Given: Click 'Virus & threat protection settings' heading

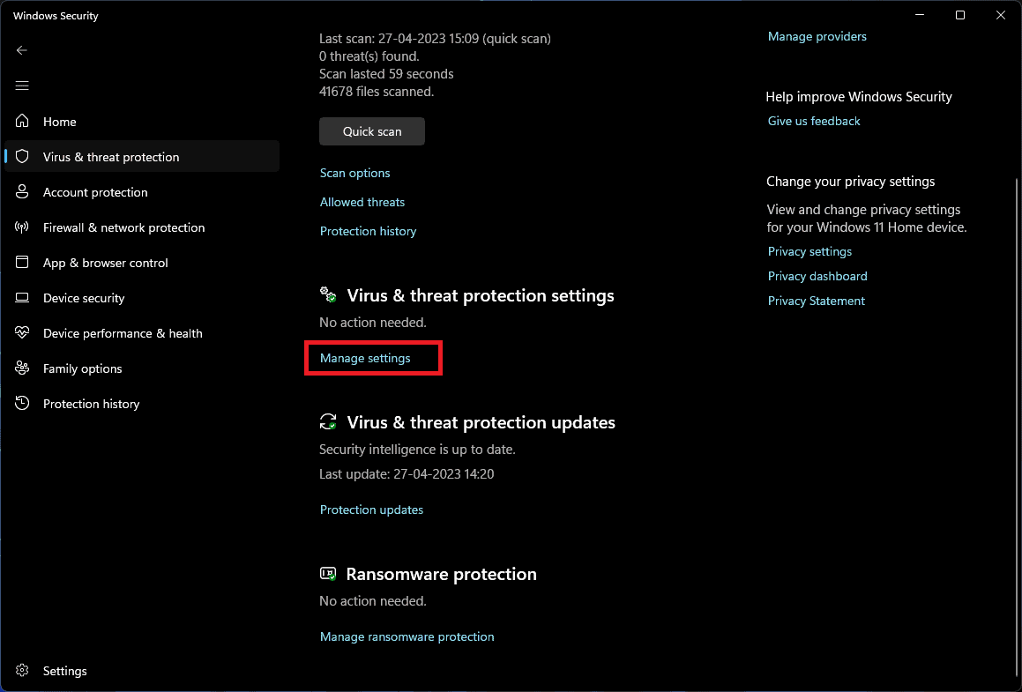Looking at the screenshot, I should point(481,295).
